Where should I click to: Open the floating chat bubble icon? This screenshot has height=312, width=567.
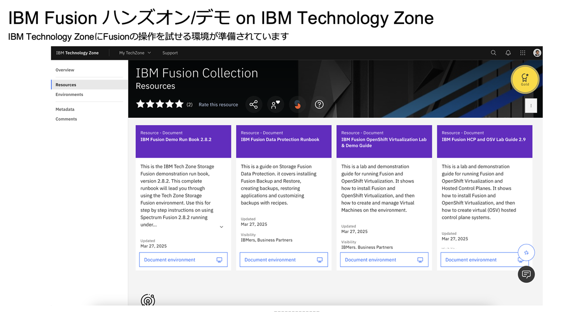click(x=526, y=275)
